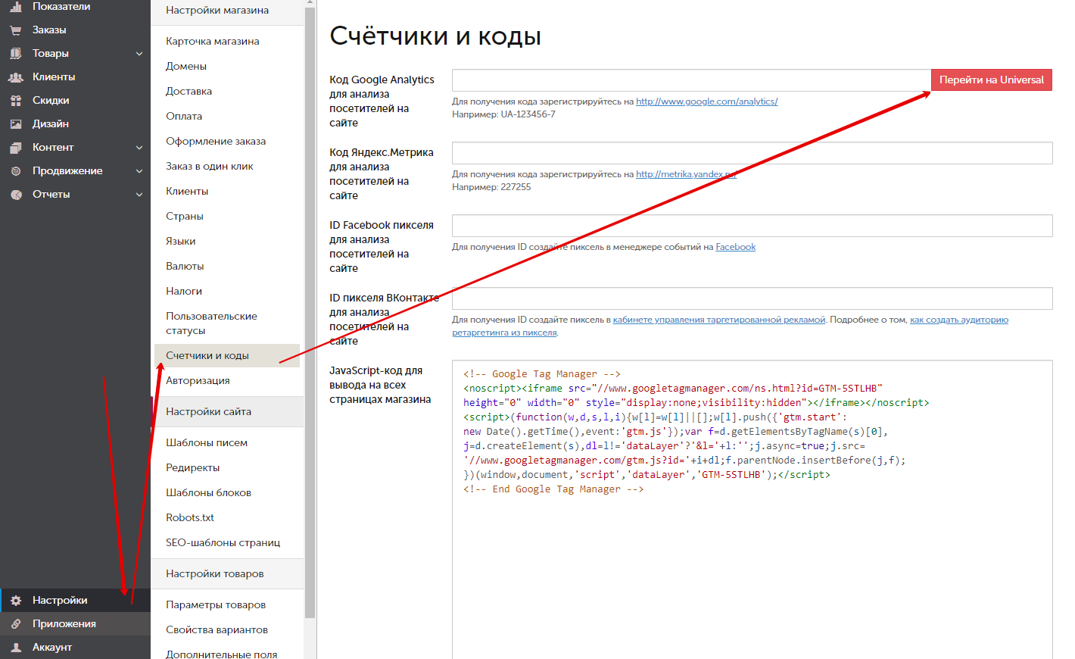This screenshot has width=1075, height=659.
Task: Click the settings submenu vertical scrollbar
Action: click(310, 312)
